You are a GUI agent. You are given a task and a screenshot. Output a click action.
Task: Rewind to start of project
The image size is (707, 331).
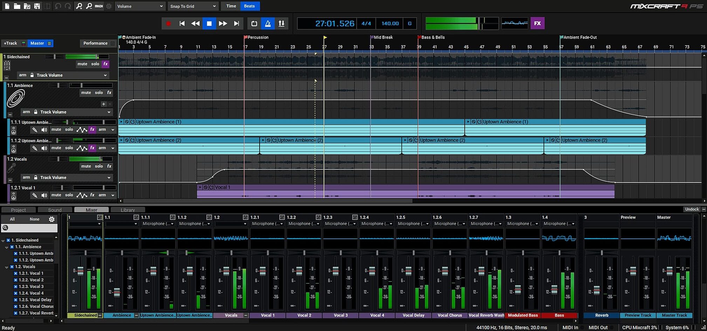pyautogui.click(x=182, y=23)
